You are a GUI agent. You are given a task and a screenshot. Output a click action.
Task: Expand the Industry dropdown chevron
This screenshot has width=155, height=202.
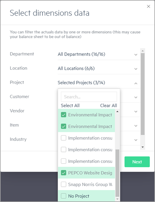[x=136, y=140]
